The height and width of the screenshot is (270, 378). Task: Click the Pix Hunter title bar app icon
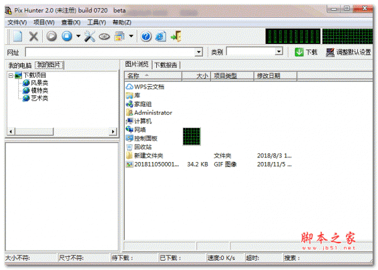point(8,11)
